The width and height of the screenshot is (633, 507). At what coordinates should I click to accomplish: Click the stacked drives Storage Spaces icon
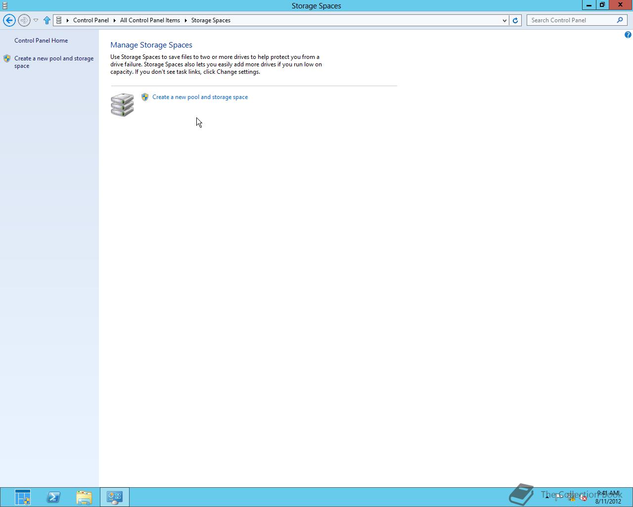122,104
